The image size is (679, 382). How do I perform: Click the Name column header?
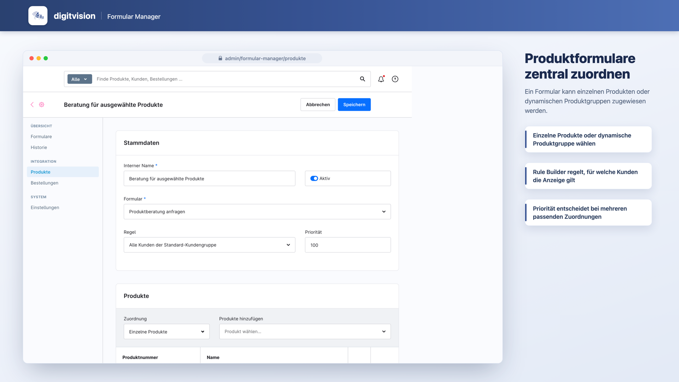tap(213, 357)
